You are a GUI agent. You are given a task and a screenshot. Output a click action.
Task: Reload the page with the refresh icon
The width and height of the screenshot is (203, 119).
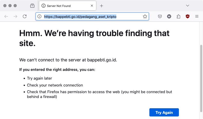tap(25, 16)
